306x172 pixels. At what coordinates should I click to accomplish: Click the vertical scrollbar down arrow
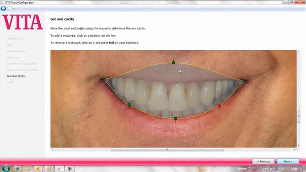pyautogui.click(x=298, y=146)
